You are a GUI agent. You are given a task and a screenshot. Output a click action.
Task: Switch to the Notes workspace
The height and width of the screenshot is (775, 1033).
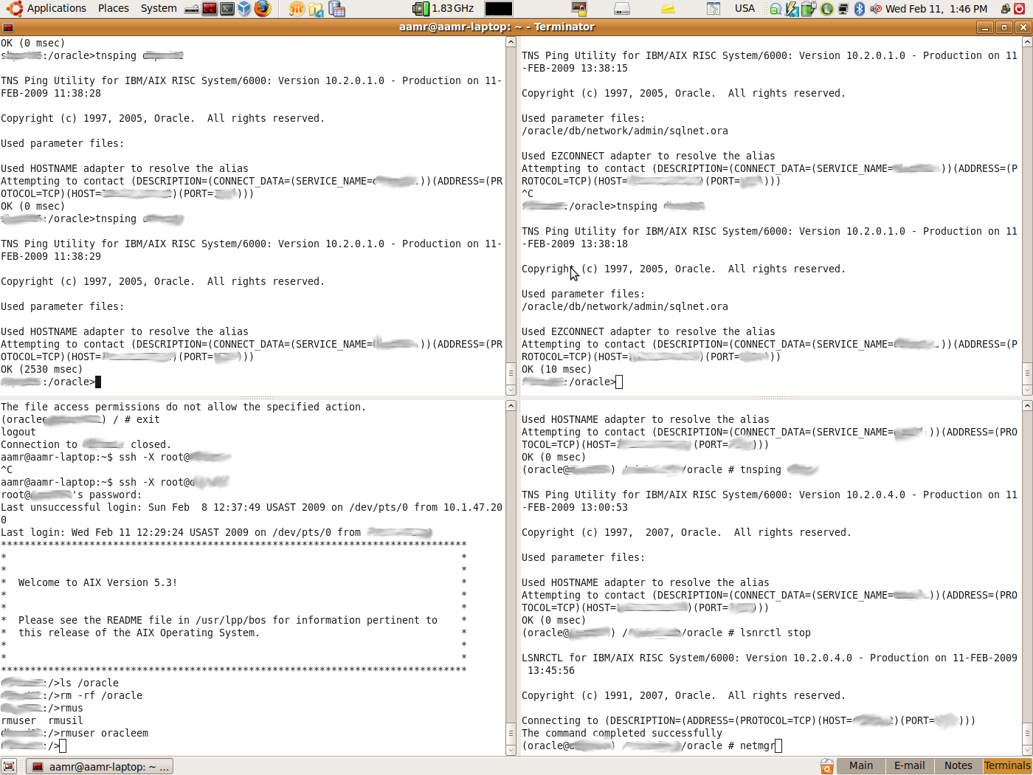coord(958,766)
